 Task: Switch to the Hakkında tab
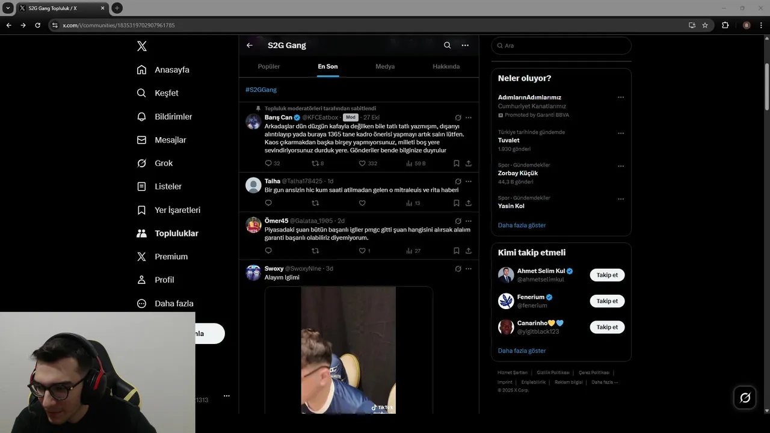click(x=446, y=66)
